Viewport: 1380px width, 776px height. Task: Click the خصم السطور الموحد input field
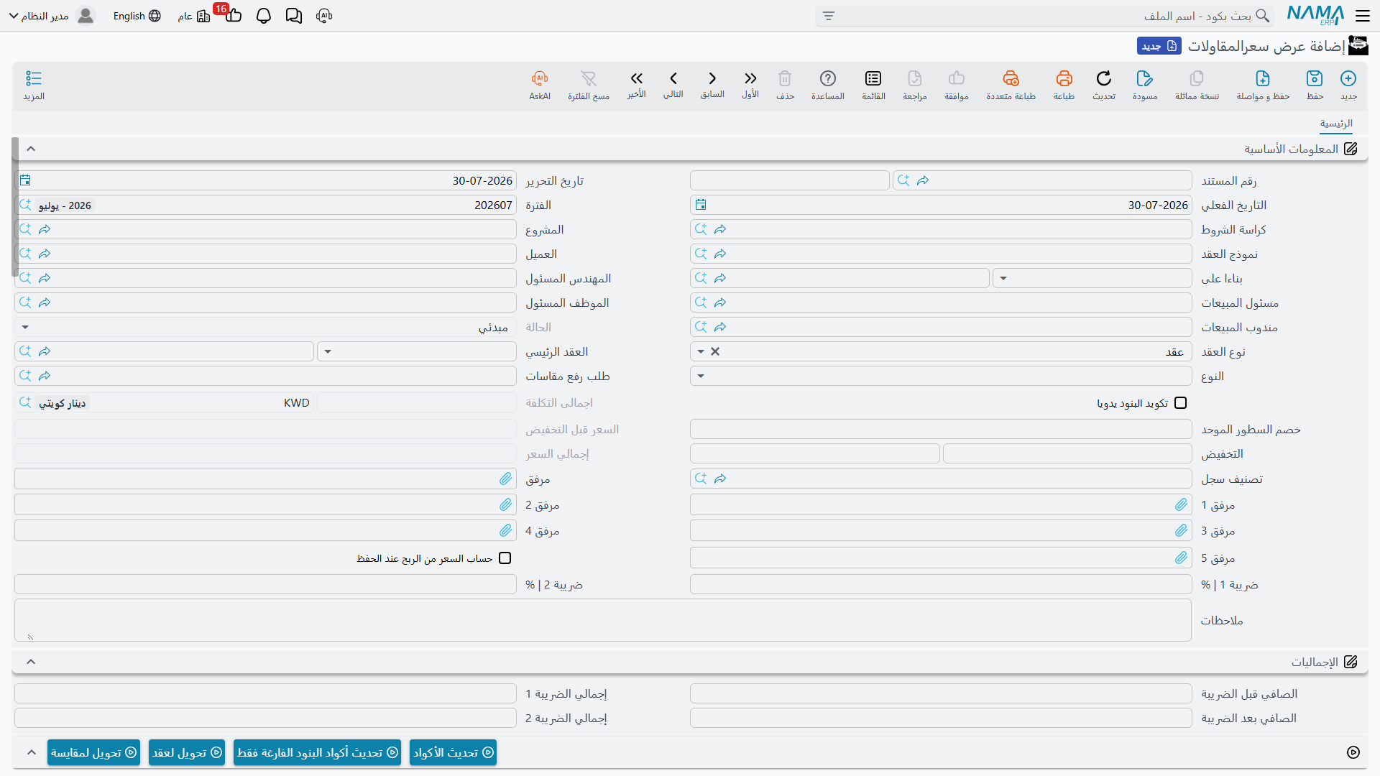(x=941, y=430)
